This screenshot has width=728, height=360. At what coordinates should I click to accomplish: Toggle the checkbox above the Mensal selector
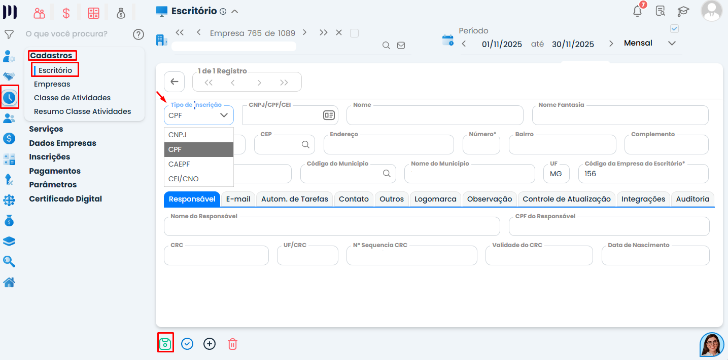(674, 28)
